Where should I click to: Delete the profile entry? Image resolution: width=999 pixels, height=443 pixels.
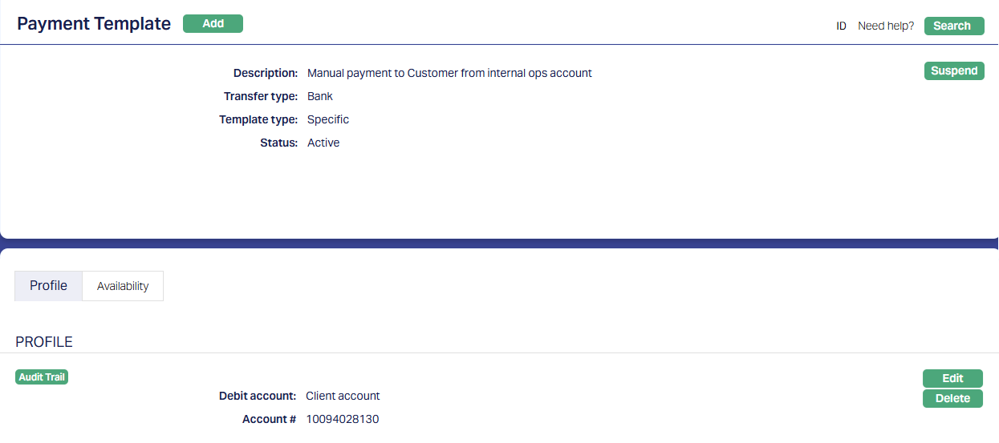[952, 398]
